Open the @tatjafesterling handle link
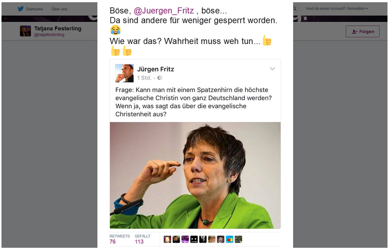 tap(49, 35)
